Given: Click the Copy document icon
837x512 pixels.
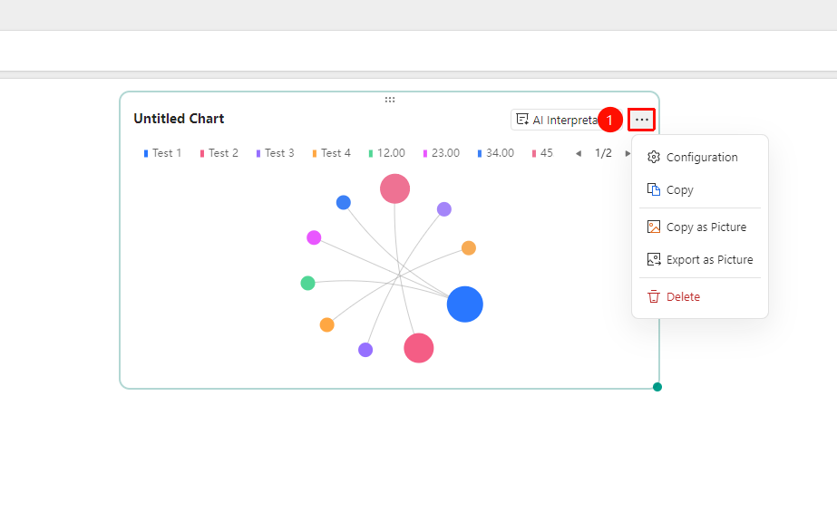Looking at the screenshot, I should click(654, 189).
